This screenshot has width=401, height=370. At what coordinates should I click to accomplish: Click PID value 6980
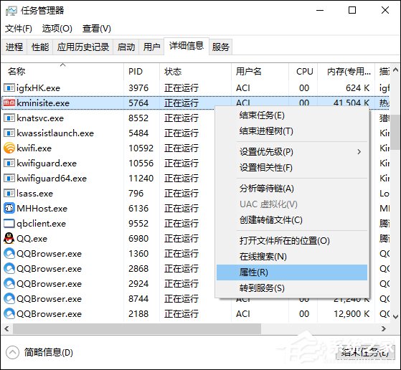(x=138, y=239)
